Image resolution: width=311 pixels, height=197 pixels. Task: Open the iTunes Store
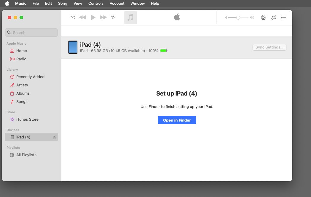click(27, 120)
